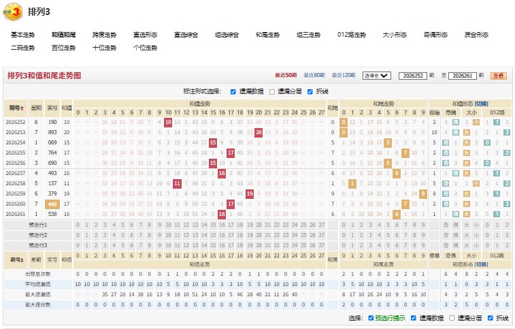
Task: Click the lower 和值形态 [切换] link
Action: (x=482, y=264)
